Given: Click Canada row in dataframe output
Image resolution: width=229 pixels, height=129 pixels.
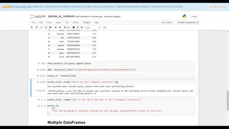Looking at the screenshot, I should (x=72, y=46).
